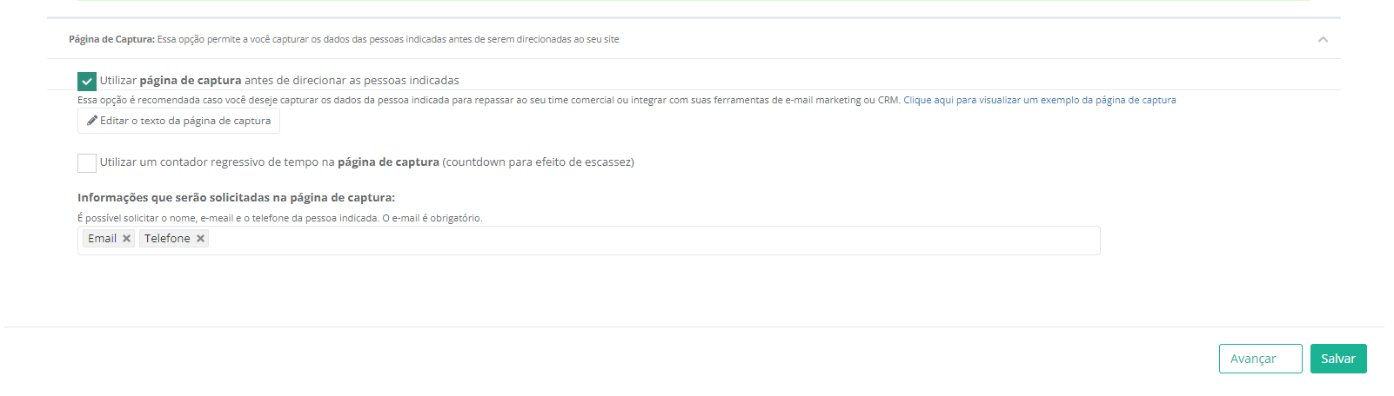Uncheck the Utilizar página de captura checkbox
Viewport: 1394px width, 396px height.
tap(87, 82)
